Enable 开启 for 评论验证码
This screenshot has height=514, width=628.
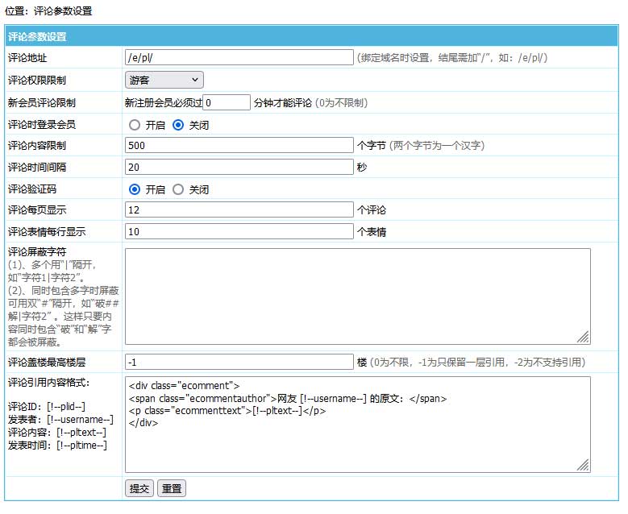[x=135, y=189]
